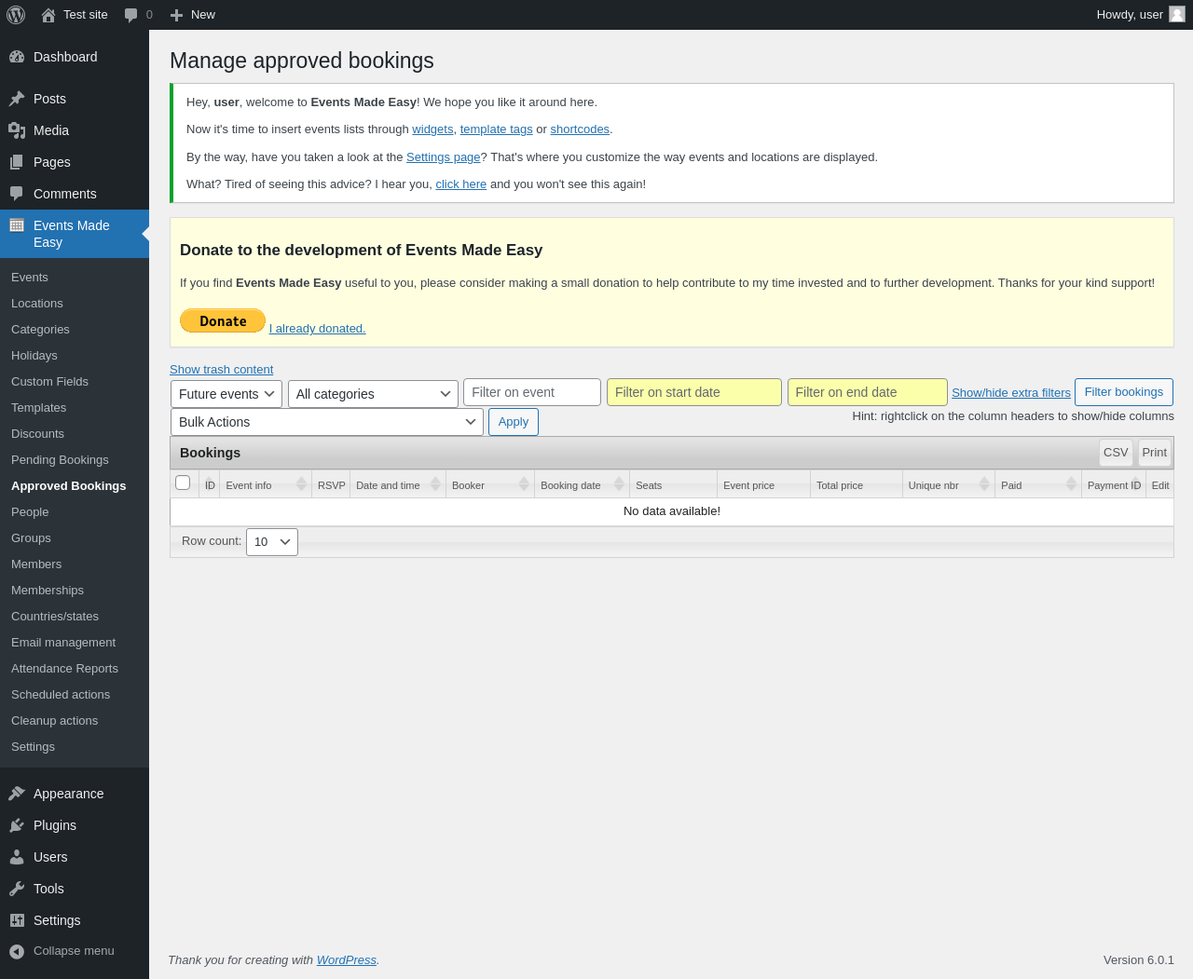Click the WordPress logo icon

pos(16,15)
